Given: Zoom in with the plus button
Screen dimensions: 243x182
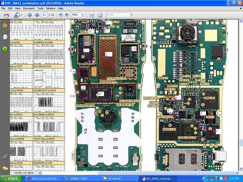Looking at the screenshot, I should click(67, 15).
